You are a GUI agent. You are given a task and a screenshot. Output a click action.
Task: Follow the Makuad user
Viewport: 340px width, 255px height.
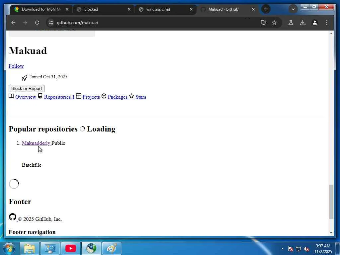(16, 66)
